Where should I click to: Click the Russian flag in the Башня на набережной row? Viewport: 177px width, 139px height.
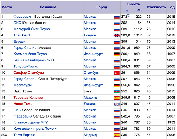pos(117,61)
